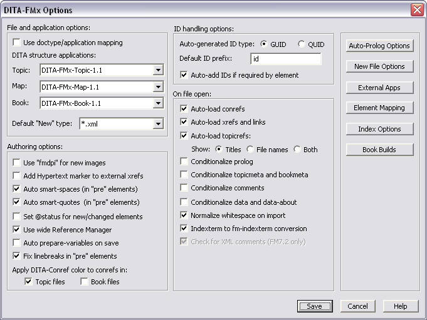The width and height of the screenshot is (427, 320).
Task: Enable Use doctype/application mapping
Action: (x=16, y=43)
